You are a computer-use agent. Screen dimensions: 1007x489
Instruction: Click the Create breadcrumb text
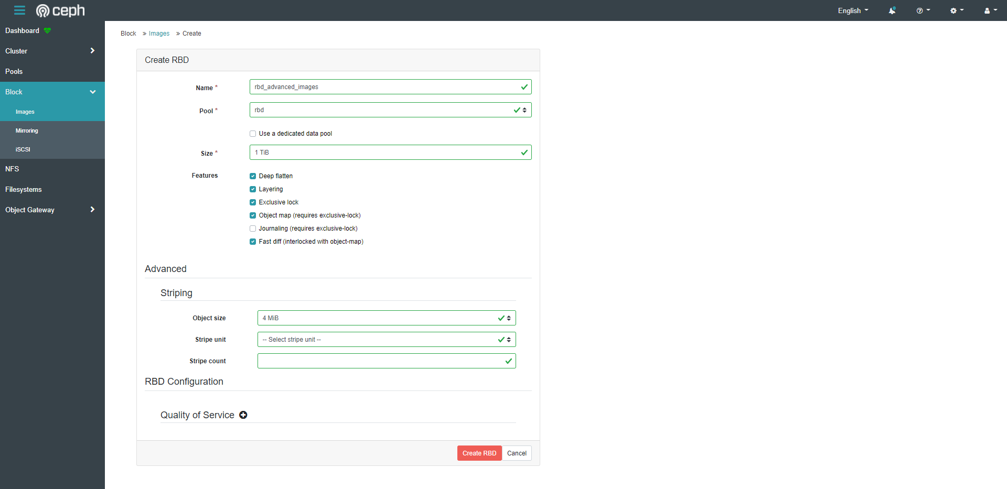pos(192,34)
